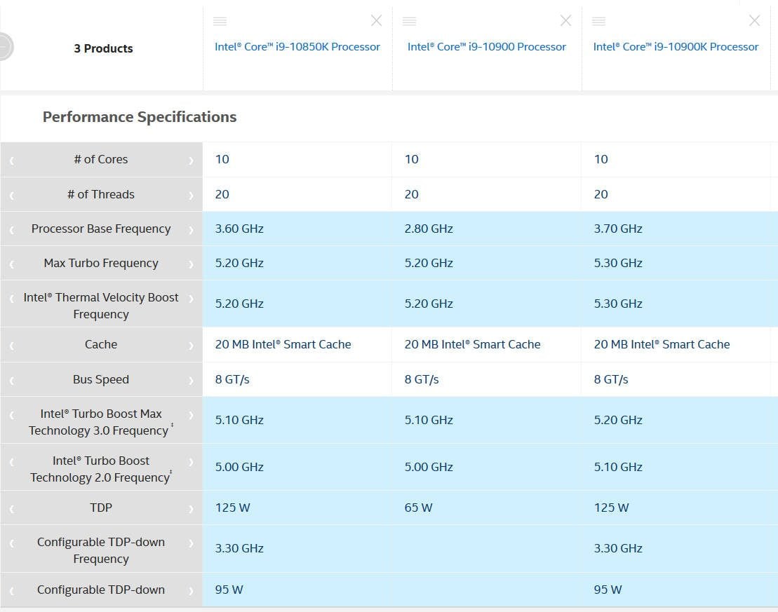Select the 'Intel Thermal Velocity Boost Frequency' label
778x612 pixels.
(x=101, y=306)
